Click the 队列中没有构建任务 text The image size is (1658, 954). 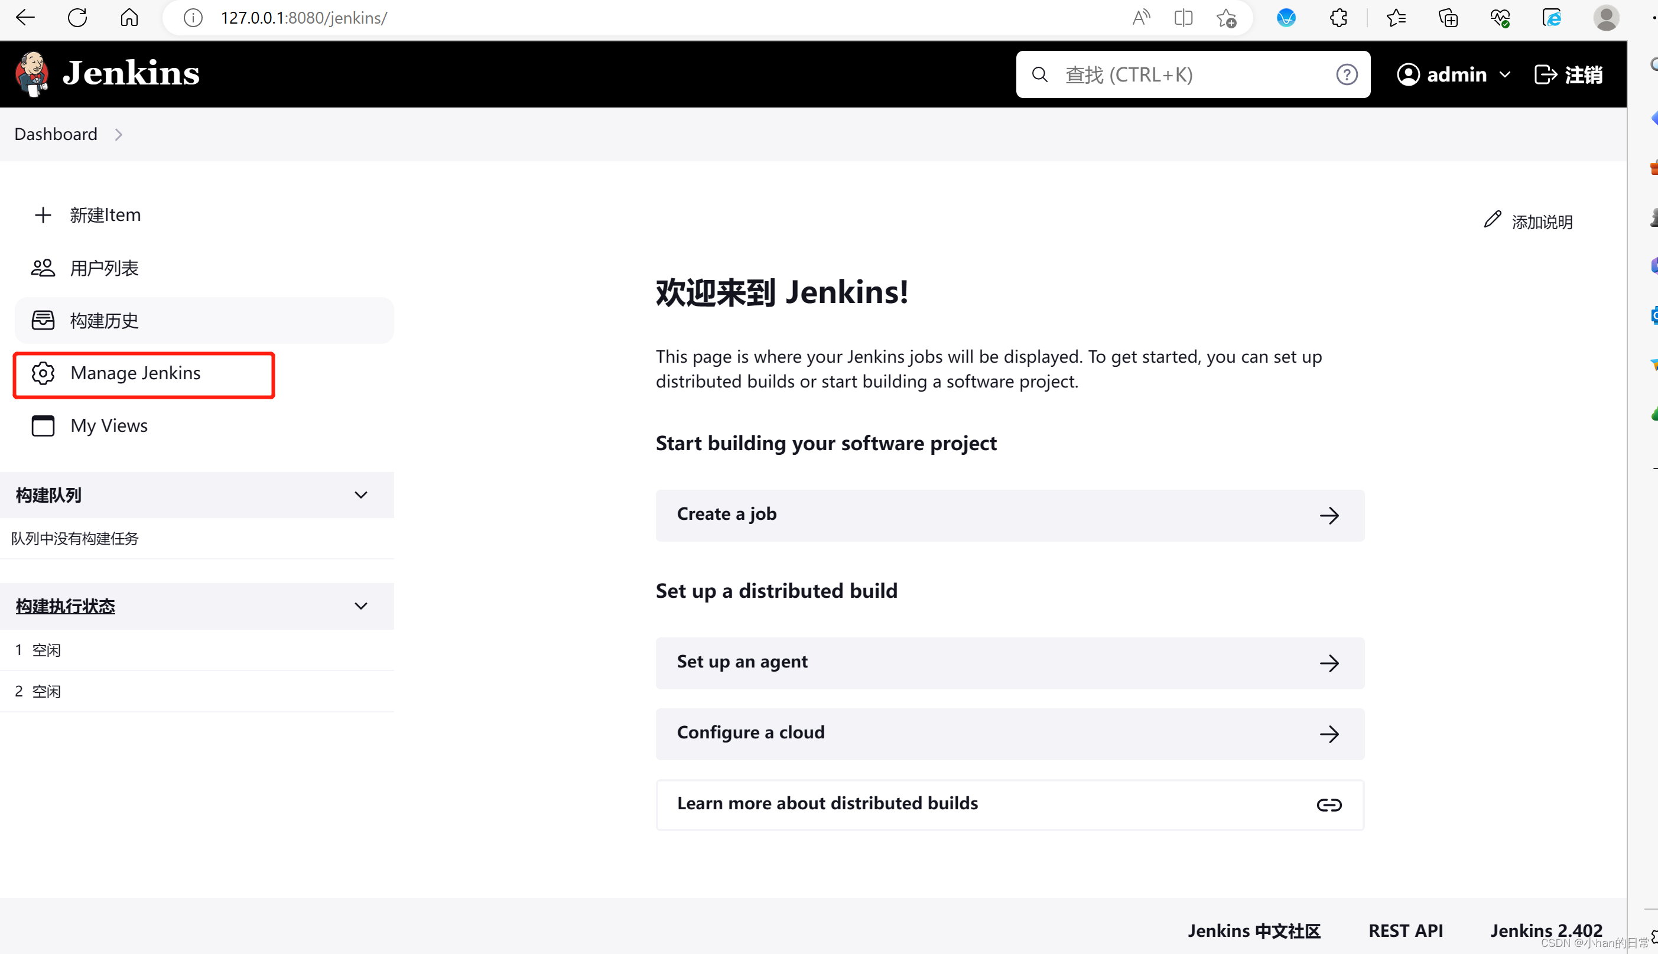pyautogui.click(x=74, y=539)
